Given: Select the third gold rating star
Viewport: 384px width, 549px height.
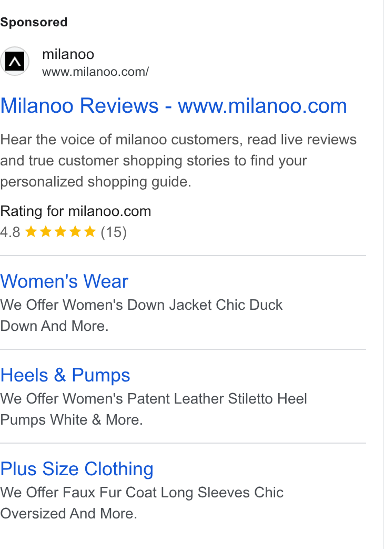Looking at the screenshot, I should 60,231.
